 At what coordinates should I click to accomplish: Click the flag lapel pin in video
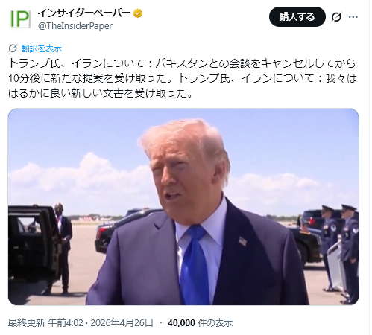242,241
